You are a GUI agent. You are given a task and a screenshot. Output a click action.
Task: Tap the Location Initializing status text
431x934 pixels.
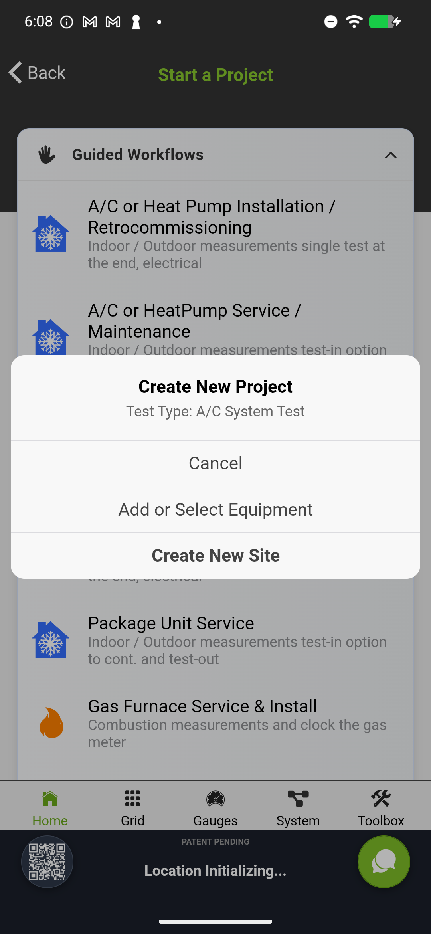point(215,871)
